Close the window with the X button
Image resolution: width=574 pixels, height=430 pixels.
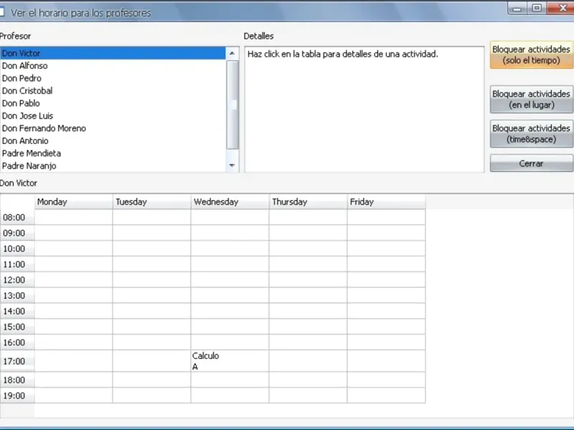coord(561,8)
